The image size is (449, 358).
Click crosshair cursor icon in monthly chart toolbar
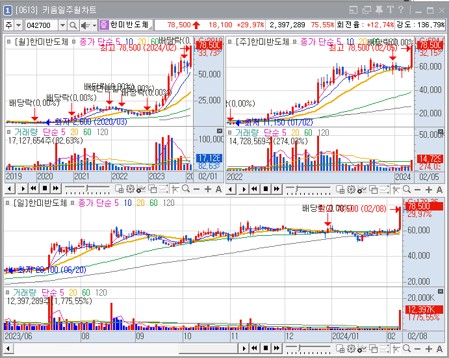pyautogui.click(x=175, y=189)
